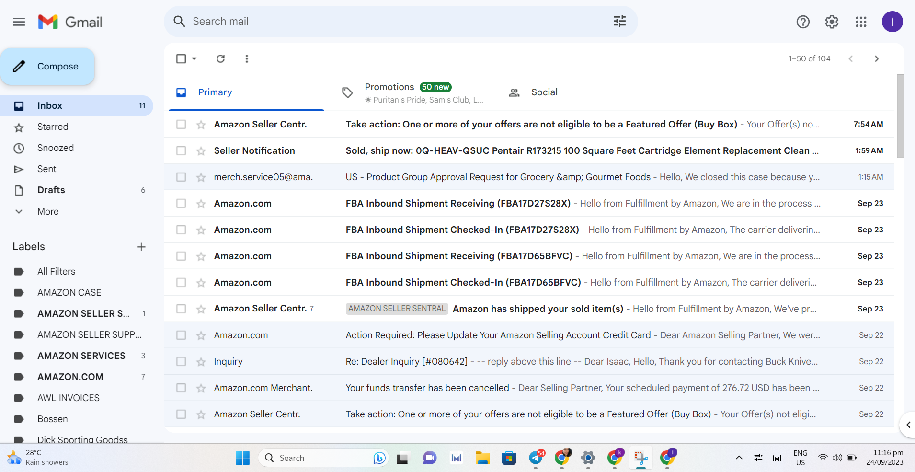Open the Drafts folder
The height and width of the screenshot is (472, 915).
77,190
